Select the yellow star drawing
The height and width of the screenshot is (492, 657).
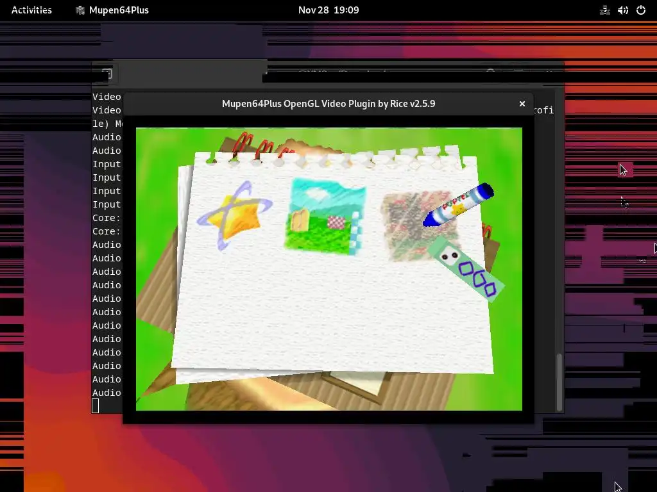[235, 215]
